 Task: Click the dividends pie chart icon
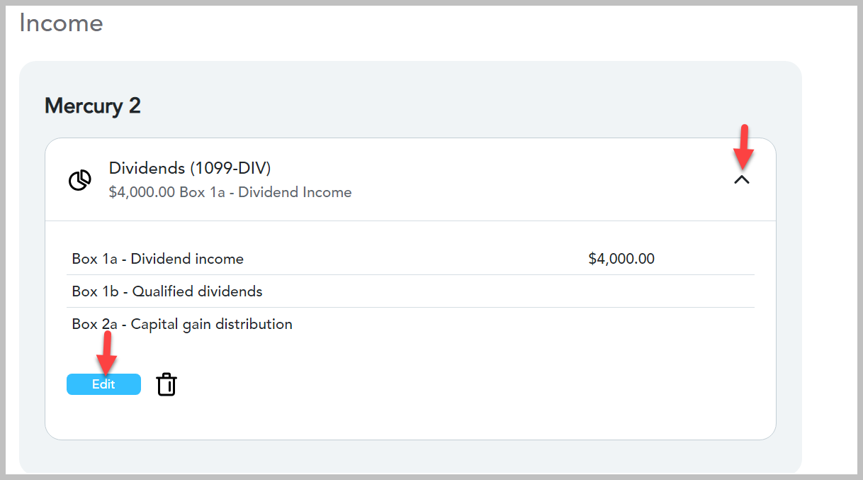click(79, 180)
